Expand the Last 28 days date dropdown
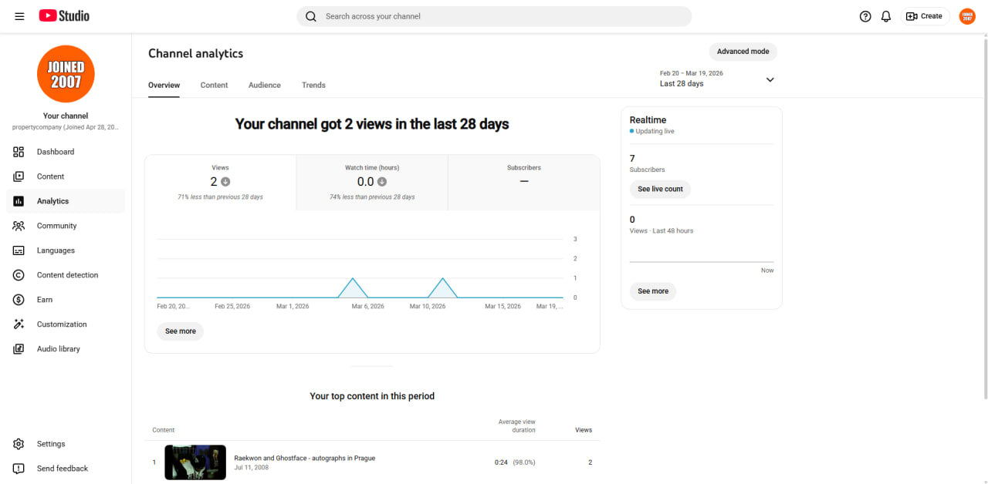The image size is (988, 484). (716, 79)
